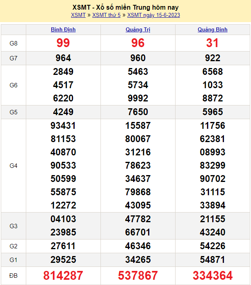251x285 pixels.
Task: Click G4 number 62381
Action: click(x=213, y=139)
